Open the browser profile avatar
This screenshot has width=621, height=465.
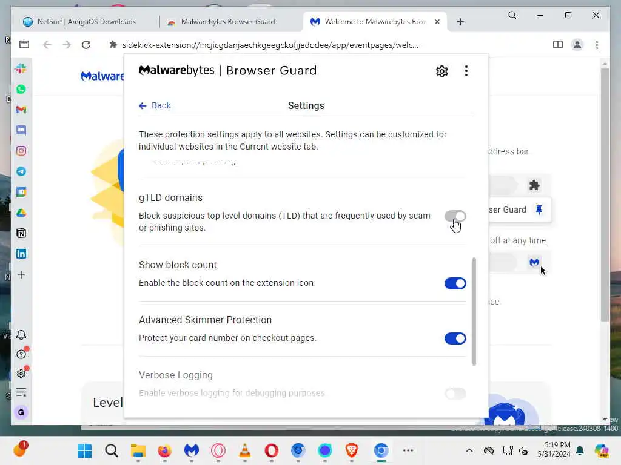[x=577, y=45]
